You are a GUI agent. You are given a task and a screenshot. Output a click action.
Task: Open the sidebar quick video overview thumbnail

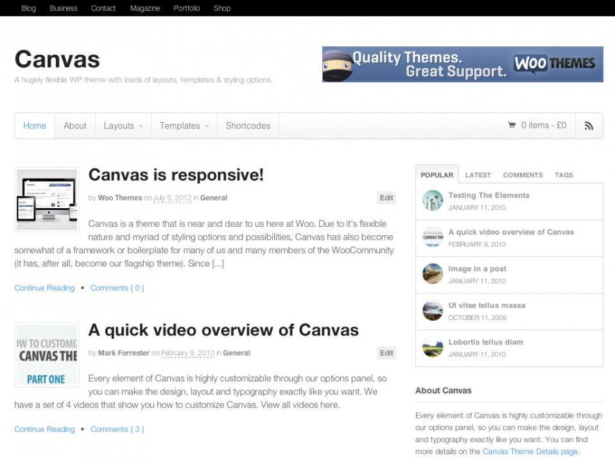click(433, 237)
